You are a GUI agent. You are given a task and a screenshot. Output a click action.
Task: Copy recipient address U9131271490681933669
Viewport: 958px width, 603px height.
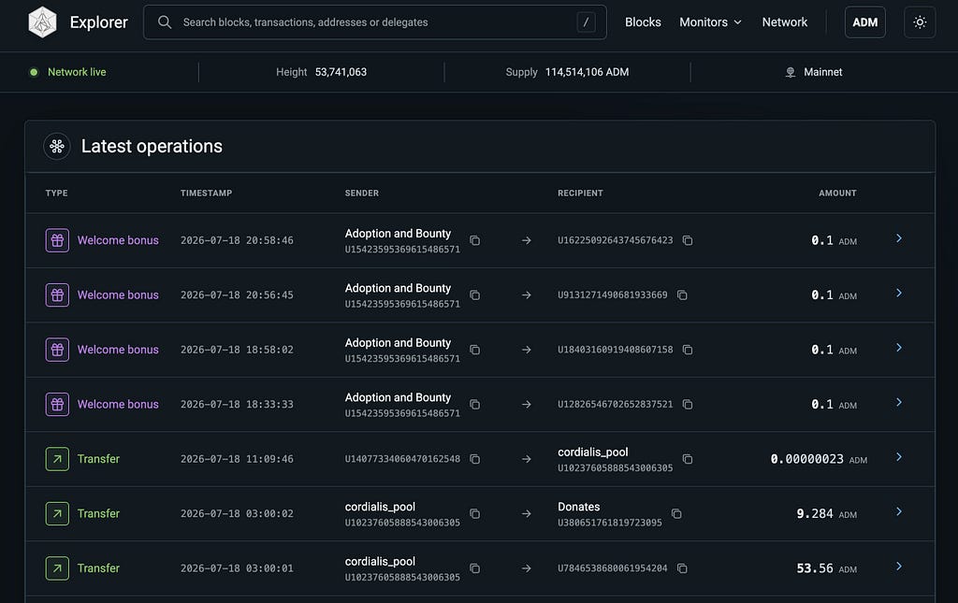(682, 294)
